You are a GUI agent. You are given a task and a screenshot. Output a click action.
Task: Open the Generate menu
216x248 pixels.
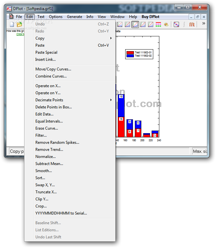(75, 17)
